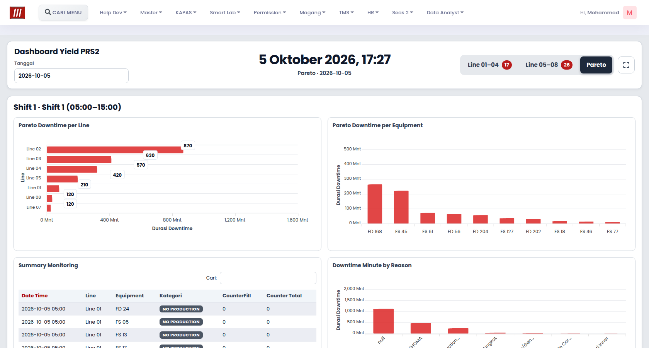Click the null reason bar
This screenshot has height=348, width=649.
tap(384, 321)
